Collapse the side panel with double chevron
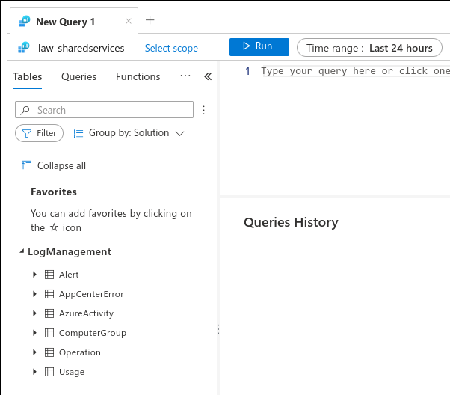Screen dimensions: 450x395 [208, 76]
